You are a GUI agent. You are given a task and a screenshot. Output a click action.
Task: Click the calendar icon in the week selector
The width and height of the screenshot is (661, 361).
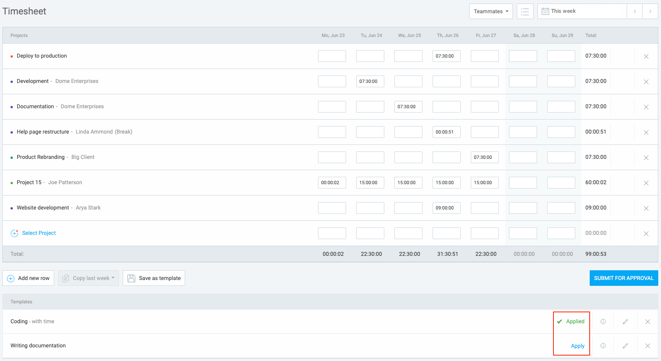point(545,11)
